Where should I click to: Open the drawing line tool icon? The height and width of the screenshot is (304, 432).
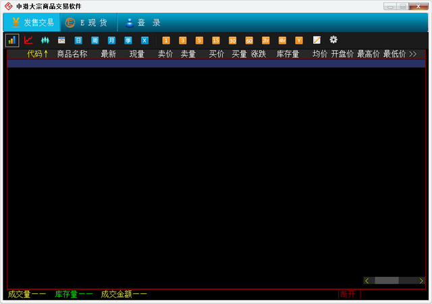[x=317, y=41]
